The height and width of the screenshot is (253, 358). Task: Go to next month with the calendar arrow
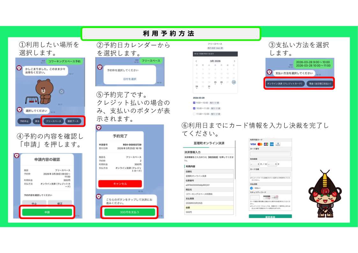click(235, 61)
